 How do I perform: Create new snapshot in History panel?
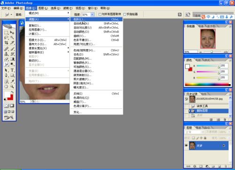218,120
